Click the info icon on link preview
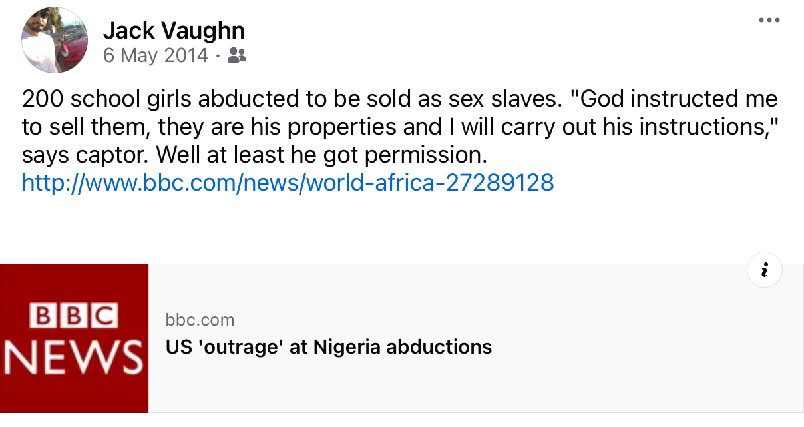Viewport: 804px width, 427px height. pos(765,270)
